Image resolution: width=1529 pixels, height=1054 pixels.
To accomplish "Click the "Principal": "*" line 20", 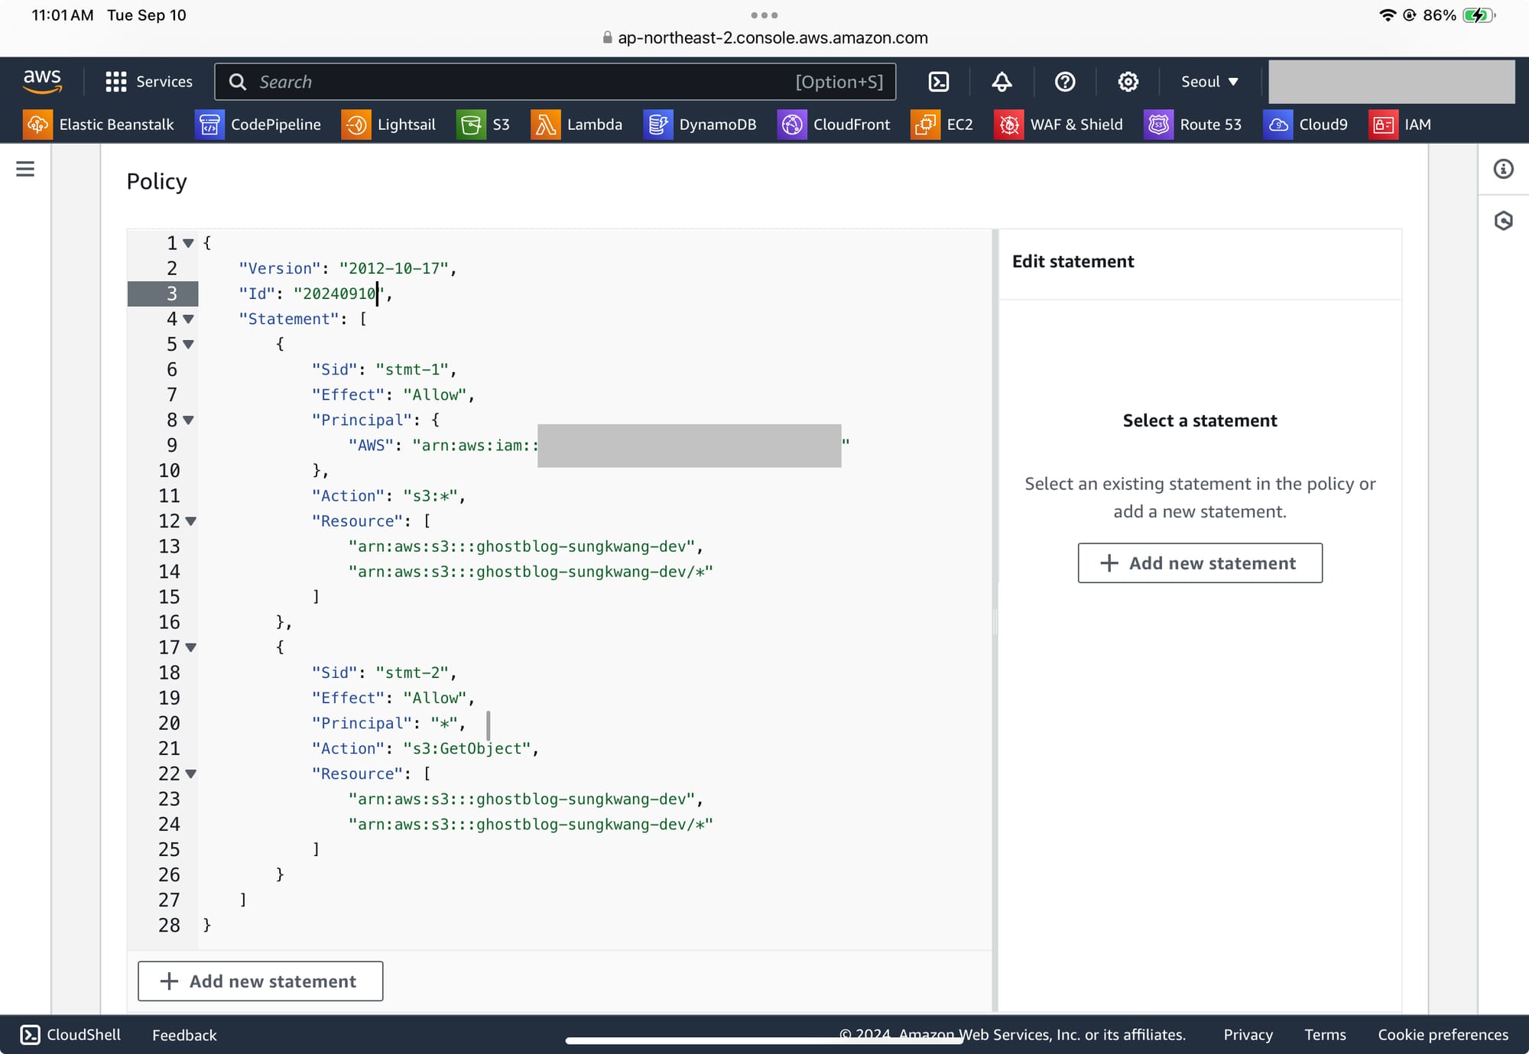I will (x=388, y=723).
